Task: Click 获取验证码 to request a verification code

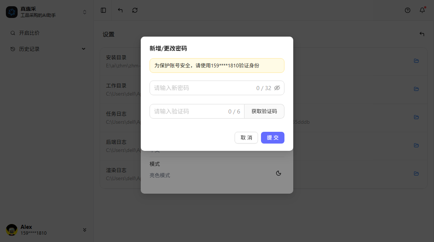Action: [264, 111]
